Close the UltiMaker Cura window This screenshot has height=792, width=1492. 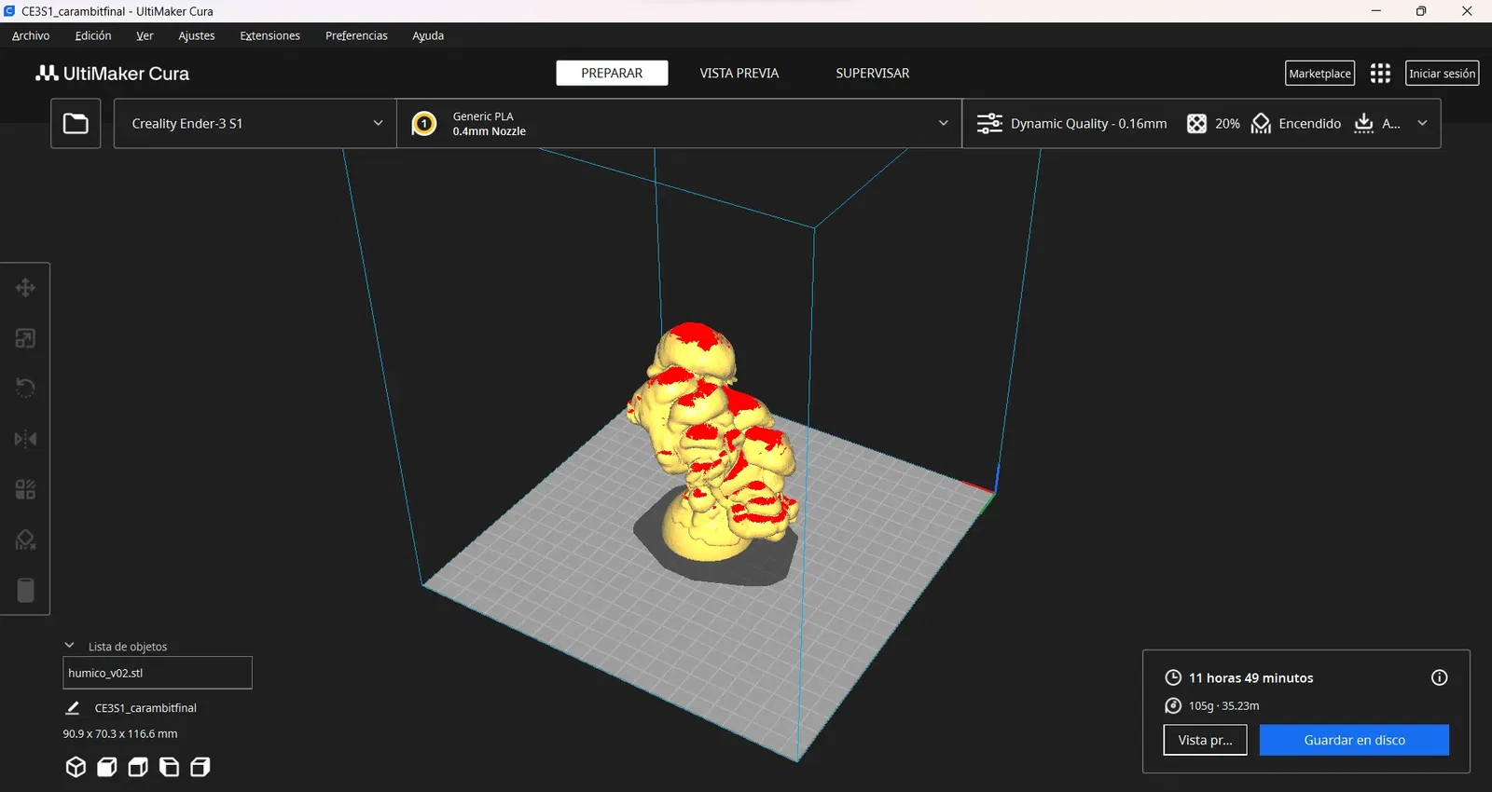pyautogui.click(x=1467, y=11)
